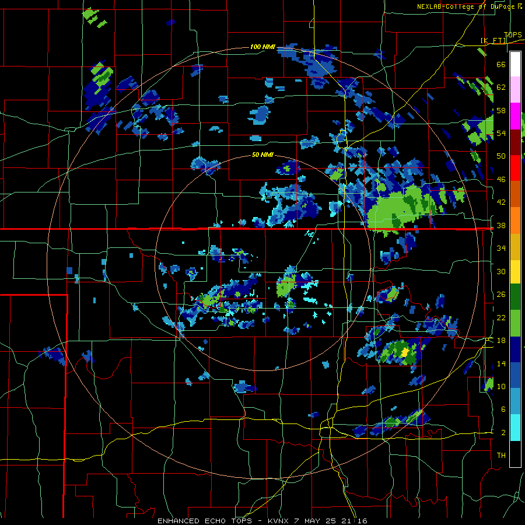Select the light green swatch near 22
The image size is (525, 525).
[515, 323]
